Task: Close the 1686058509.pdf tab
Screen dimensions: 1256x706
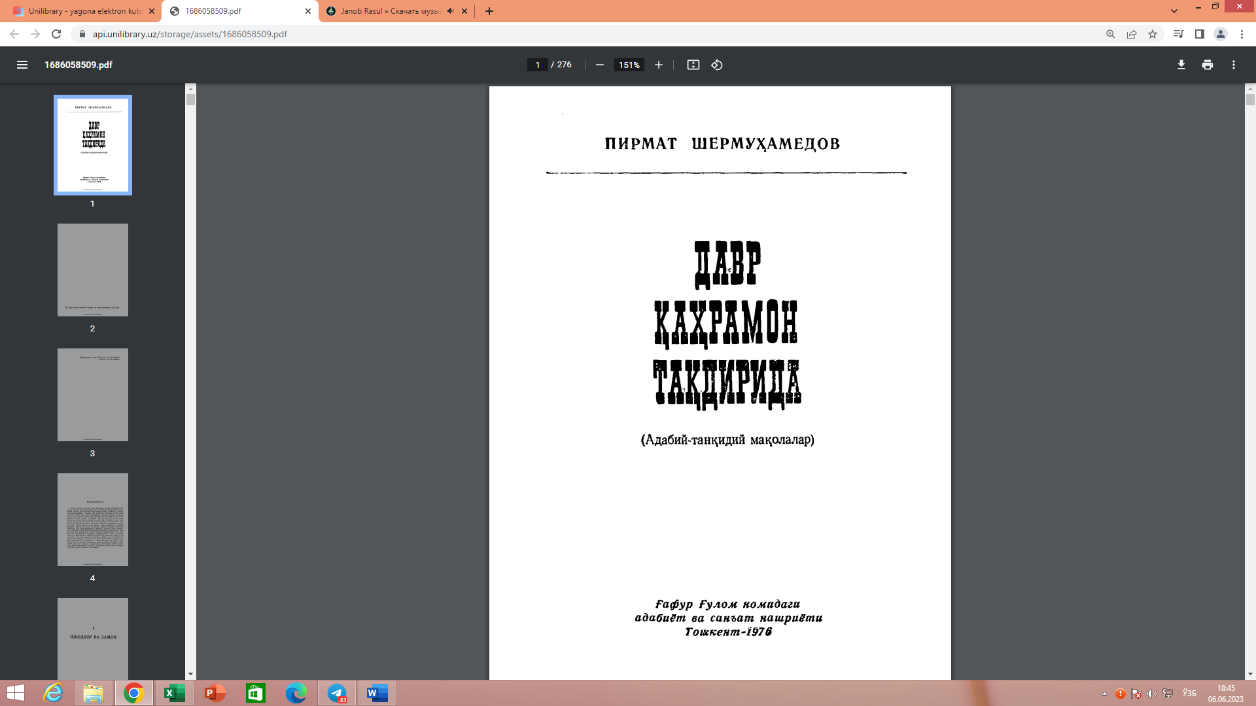Action: point(308,11)
